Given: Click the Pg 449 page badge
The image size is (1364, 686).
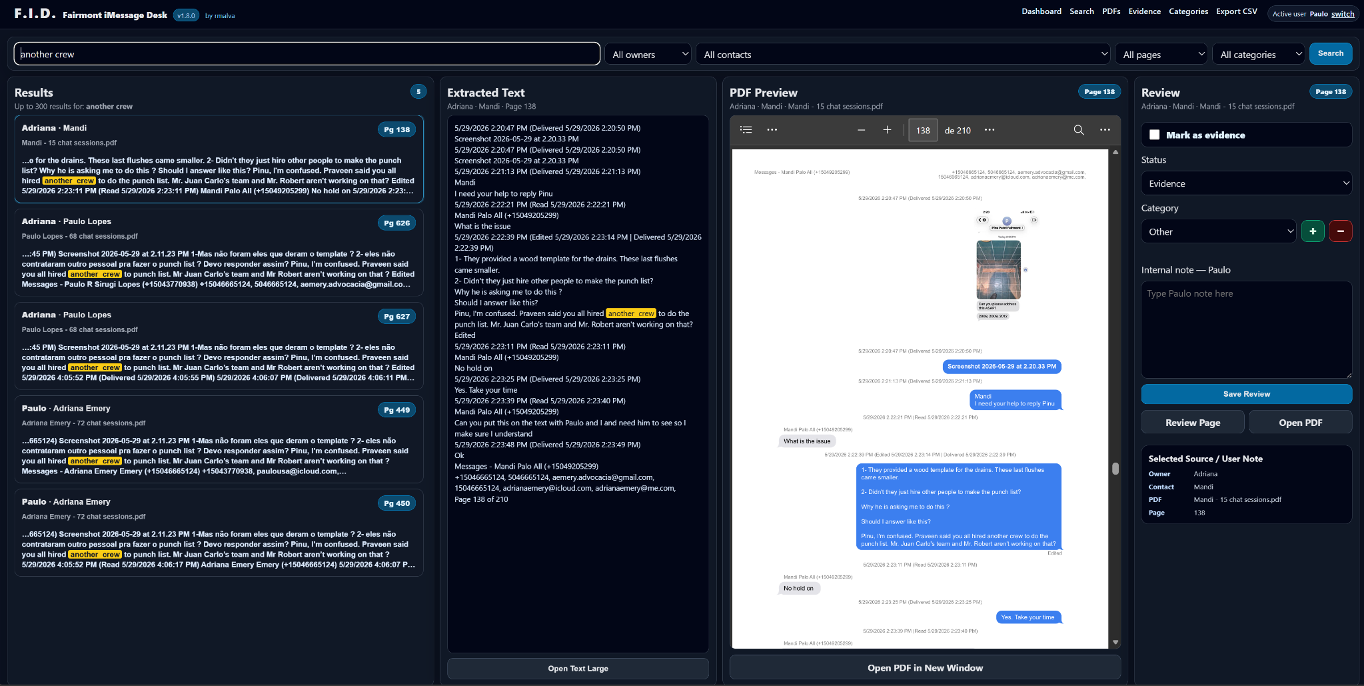Looking at the screenshot, I should [396, 409].
